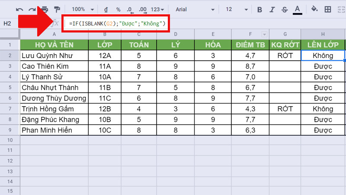
Task: Format as currency with ₫ icon
Action: pyautogui.click(x=106, y=9)
